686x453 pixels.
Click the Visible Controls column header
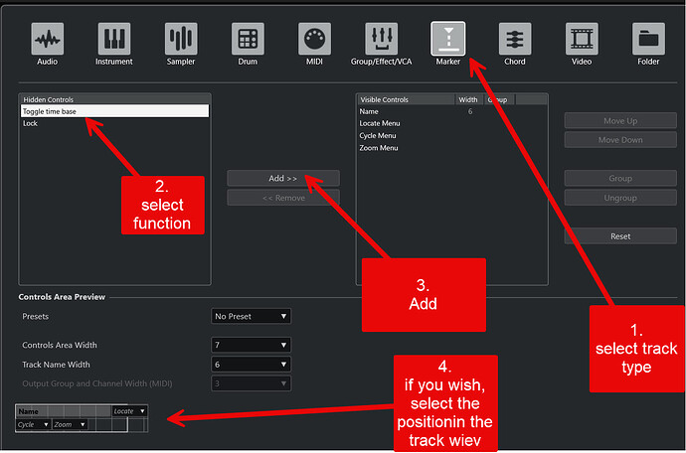pos(406,99)
